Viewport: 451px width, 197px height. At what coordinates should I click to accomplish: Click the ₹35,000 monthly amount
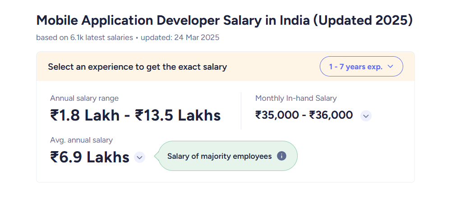(x=277, y=115)
